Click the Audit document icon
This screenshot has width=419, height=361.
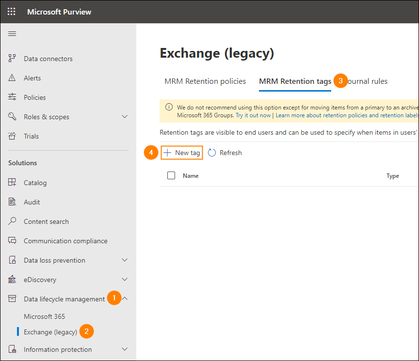12,202
